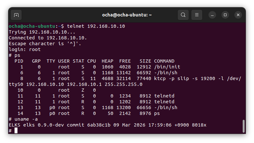Click the ELKS version output line
Viewport: 254px width, 143px height.
click(x=107, y=125)
